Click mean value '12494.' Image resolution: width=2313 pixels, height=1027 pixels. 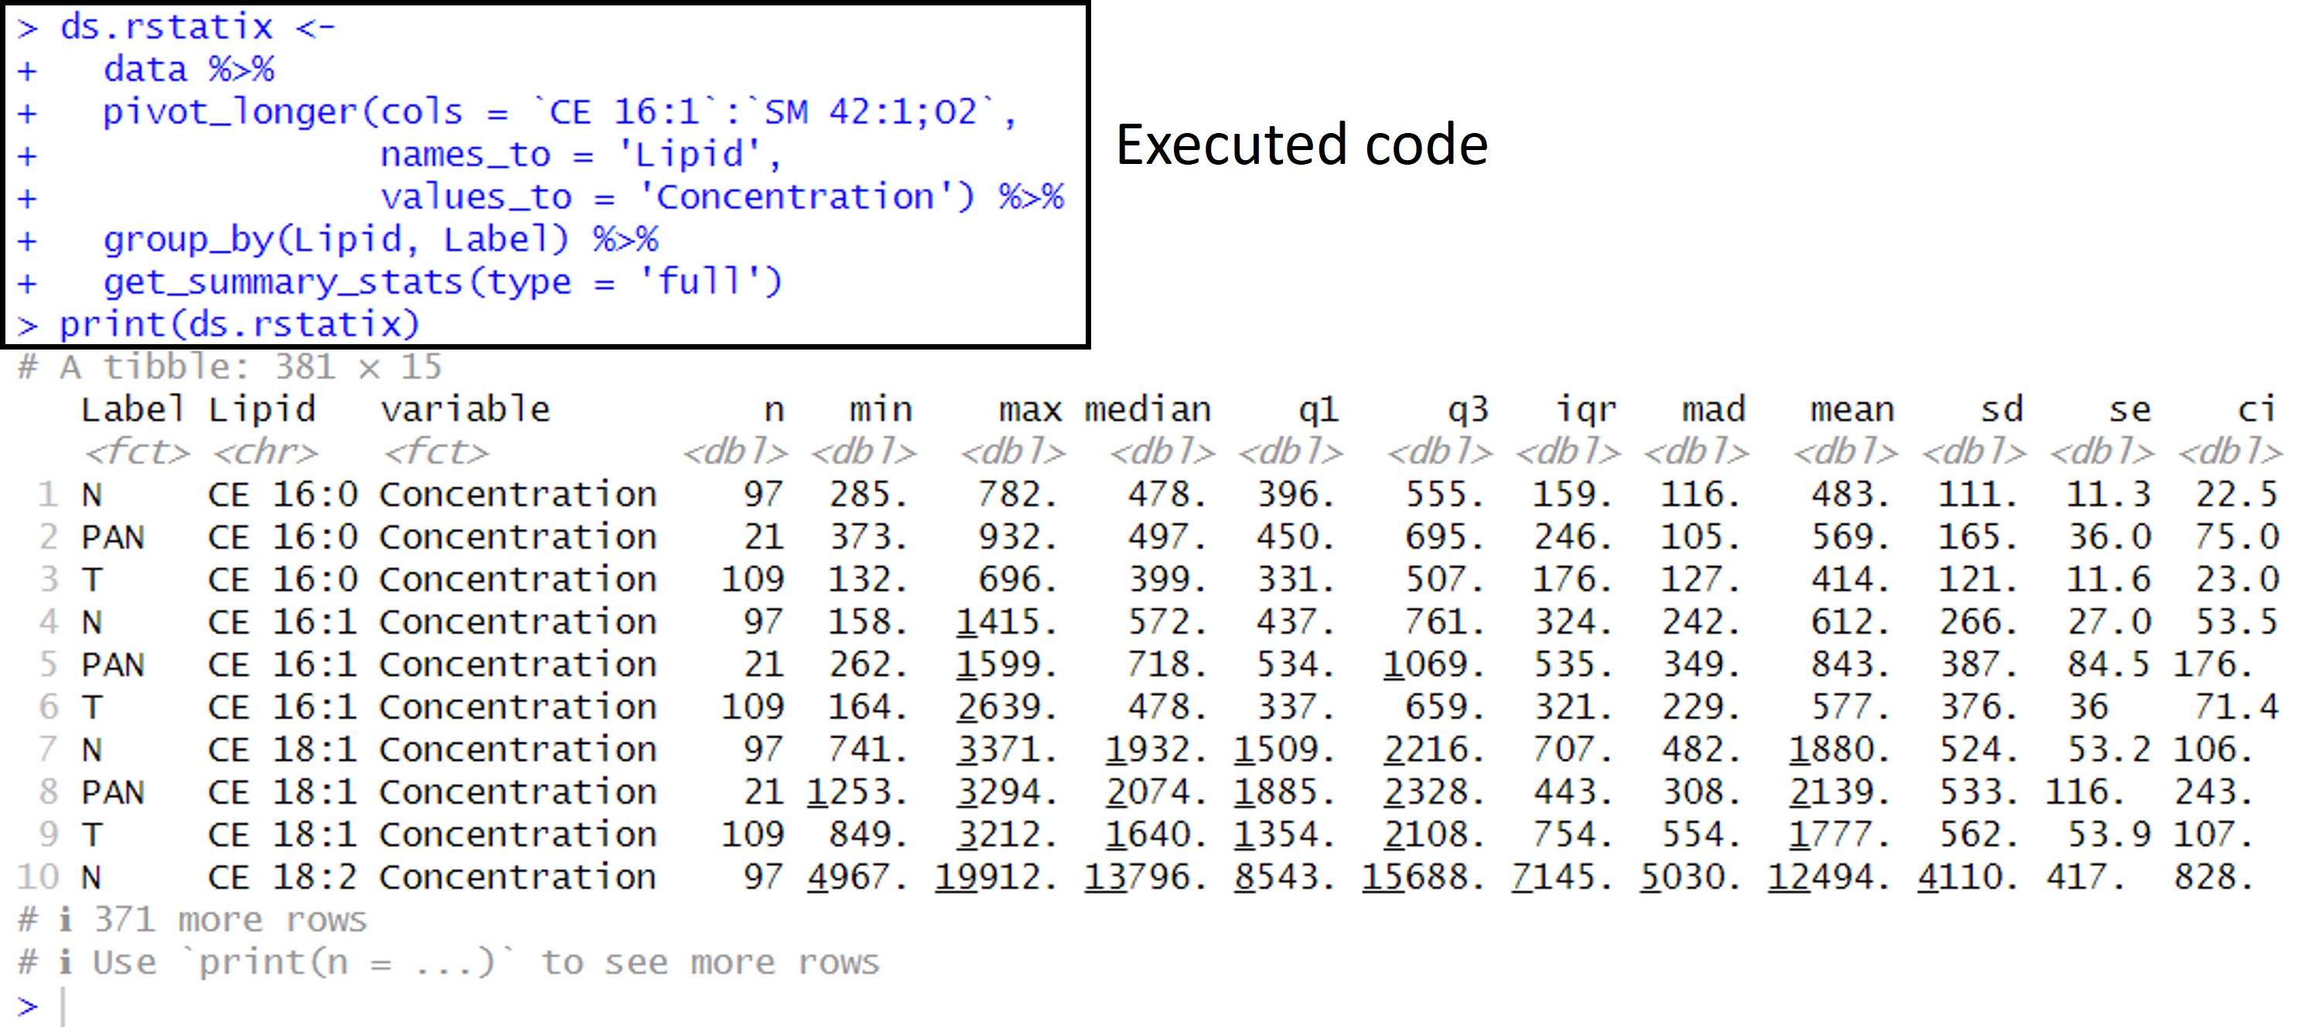(1829, 877)
